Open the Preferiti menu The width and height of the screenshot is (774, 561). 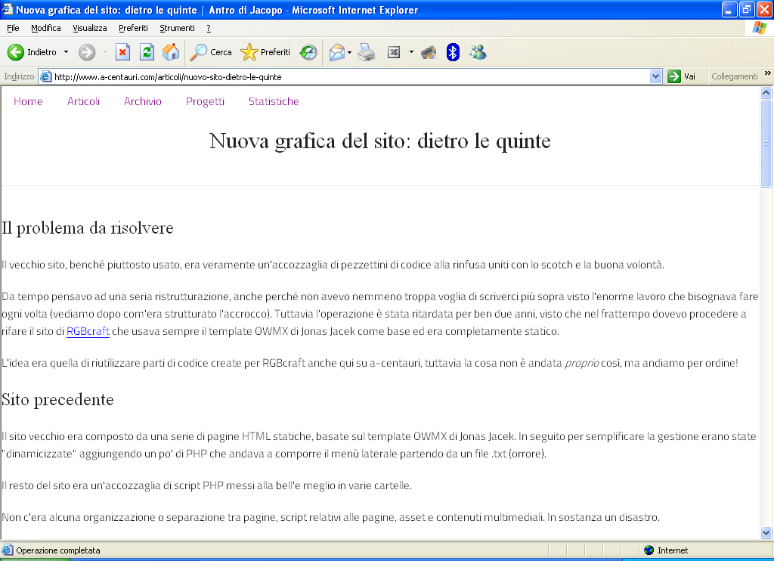coord(133,28)
